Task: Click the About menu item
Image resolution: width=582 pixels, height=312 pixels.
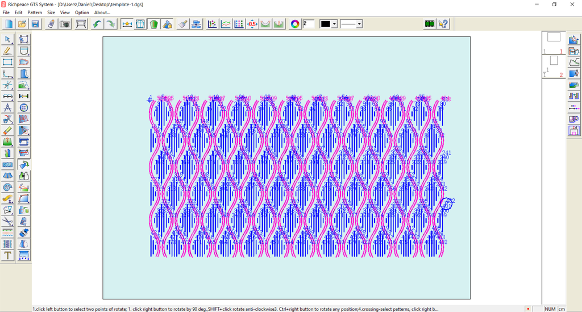Action: [102, 12]
